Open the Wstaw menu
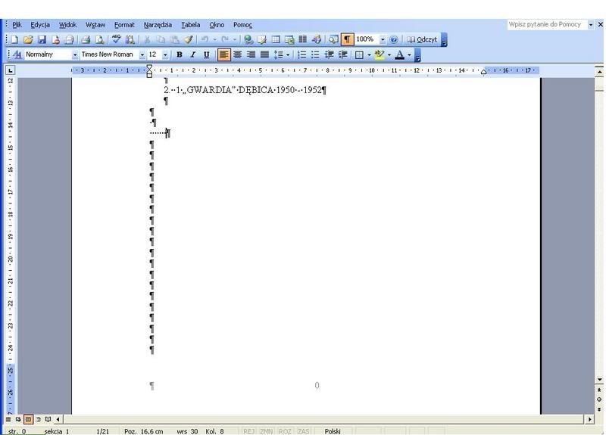This screenshot has width=606, height=435. click(x=95, y=25)
